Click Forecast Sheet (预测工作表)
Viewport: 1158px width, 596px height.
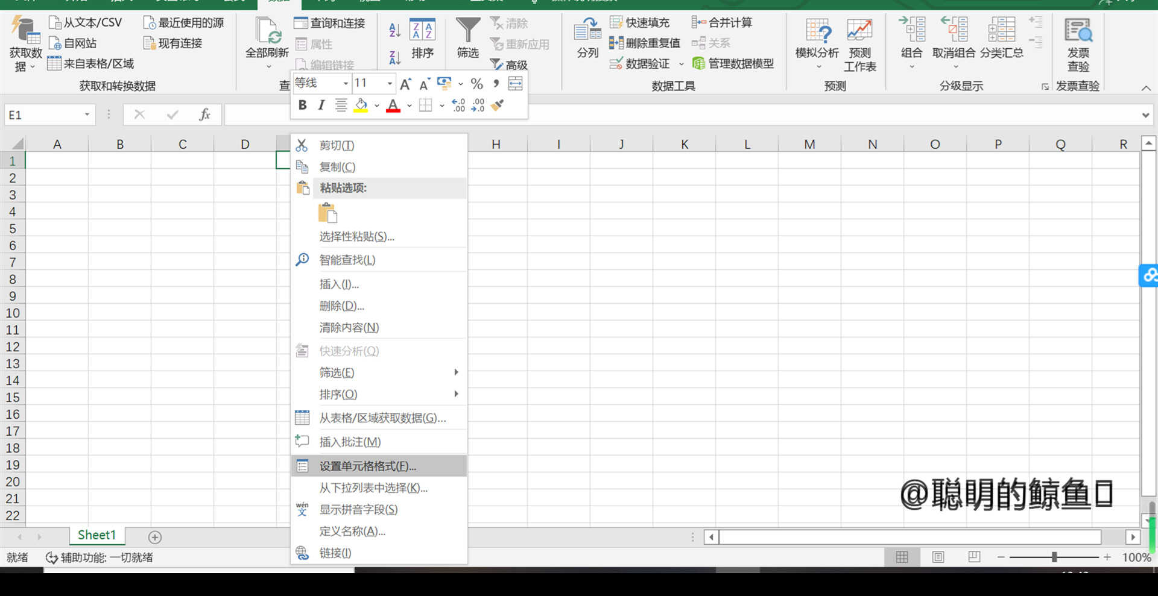(x=859, y=45)
